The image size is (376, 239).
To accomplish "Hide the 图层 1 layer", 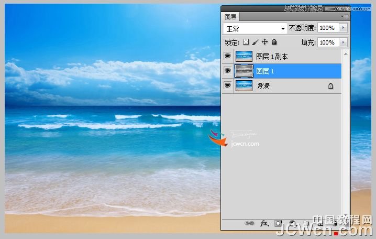I will [x=228, y=71].
